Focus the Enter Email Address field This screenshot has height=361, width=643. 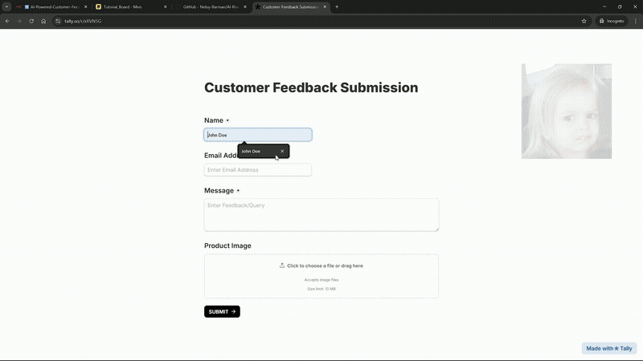(x=258, y=170)
